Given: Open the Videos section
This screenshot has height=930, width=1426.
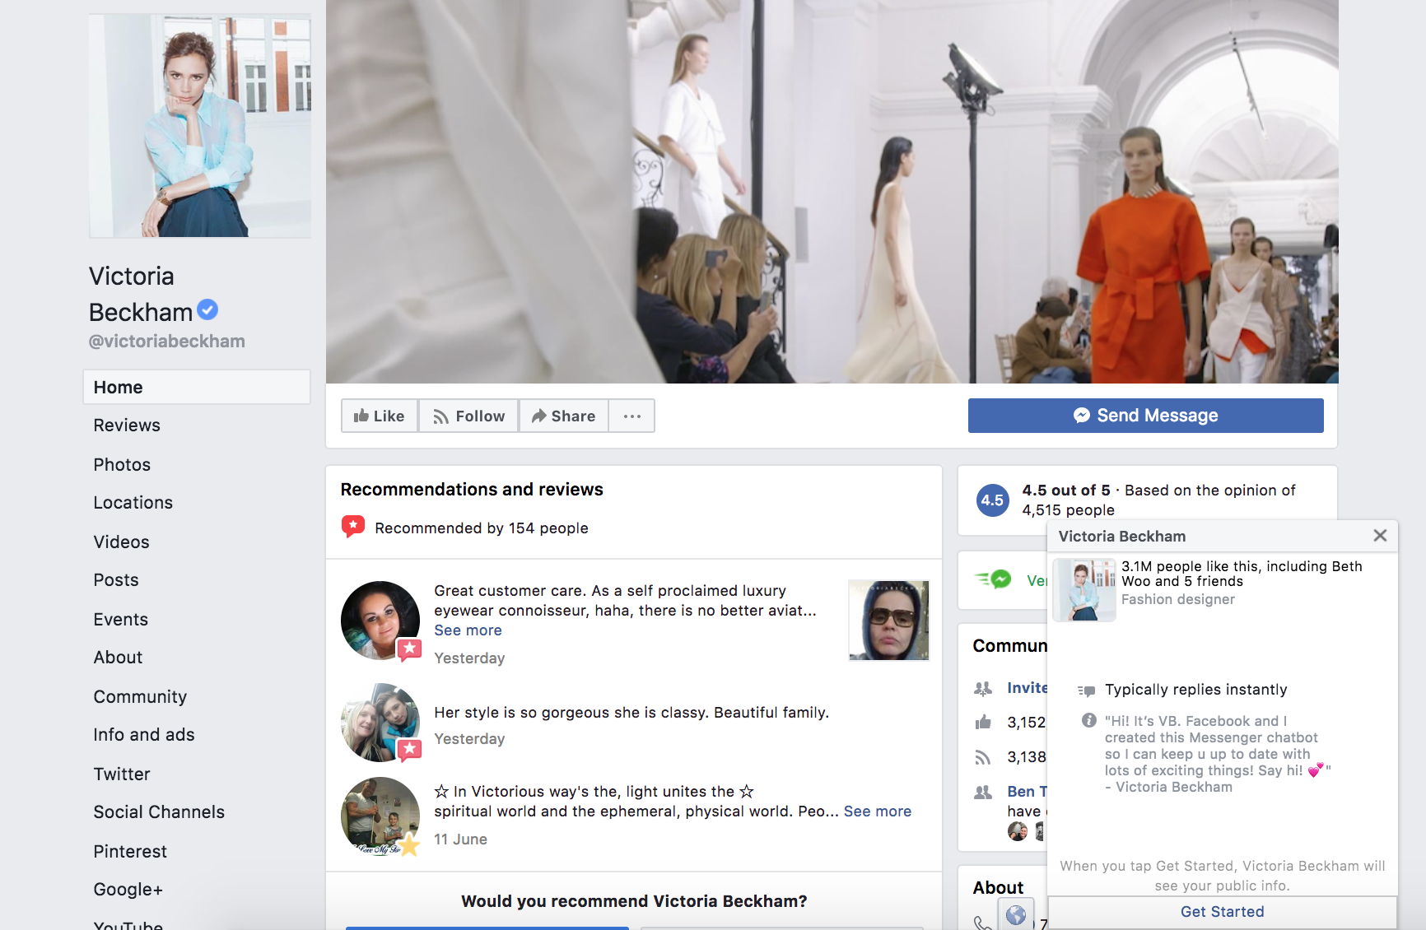Looking at the screenshot, I should [x=122, y=542].
